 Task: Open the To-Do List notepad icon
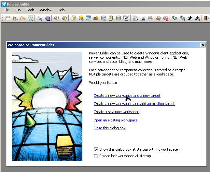(74, 18)
